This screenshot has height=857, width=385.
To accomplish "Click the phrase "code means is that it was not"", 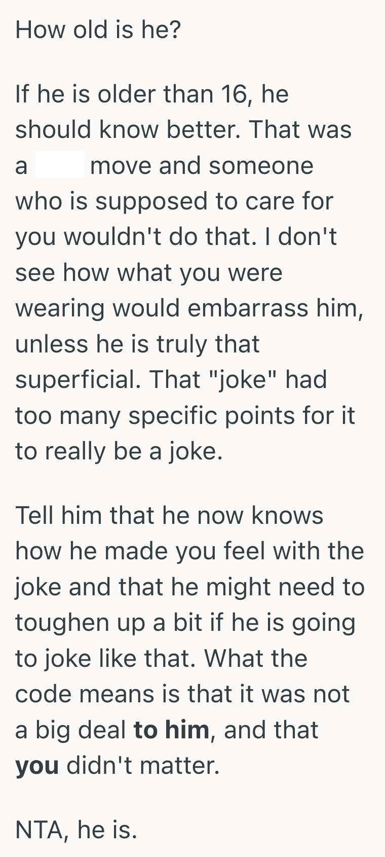I will (x=182, y=694).
